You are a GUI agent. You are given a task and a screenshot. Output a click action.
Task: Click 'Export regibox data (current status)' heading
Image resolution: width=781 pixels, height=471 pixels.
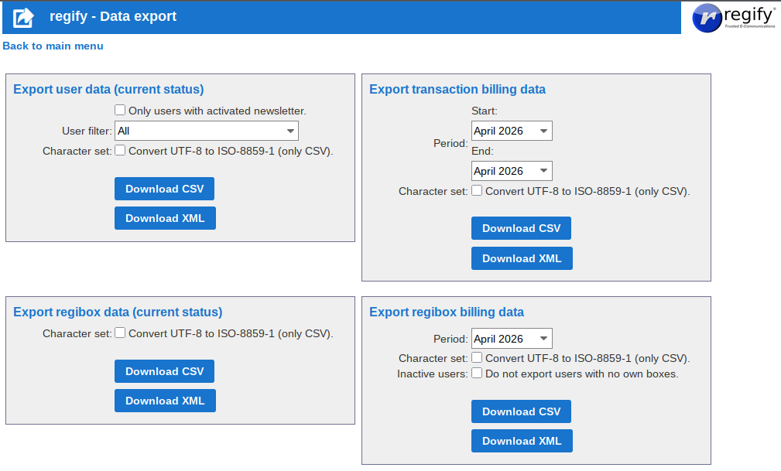click(118, 312)
